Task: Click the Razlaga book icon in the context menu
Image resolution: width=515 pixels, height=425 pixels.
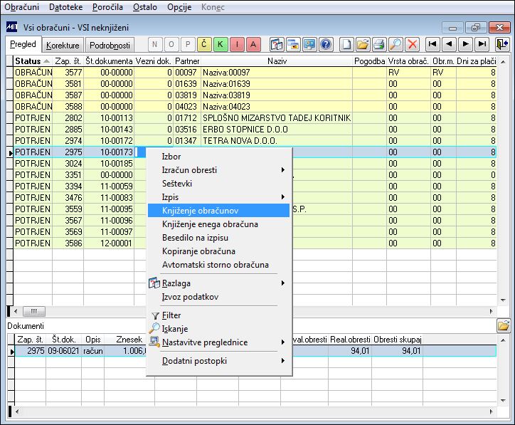Action: [154, 283]
